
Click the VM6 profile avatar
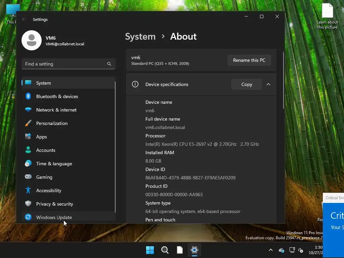[x=32, y=40]
